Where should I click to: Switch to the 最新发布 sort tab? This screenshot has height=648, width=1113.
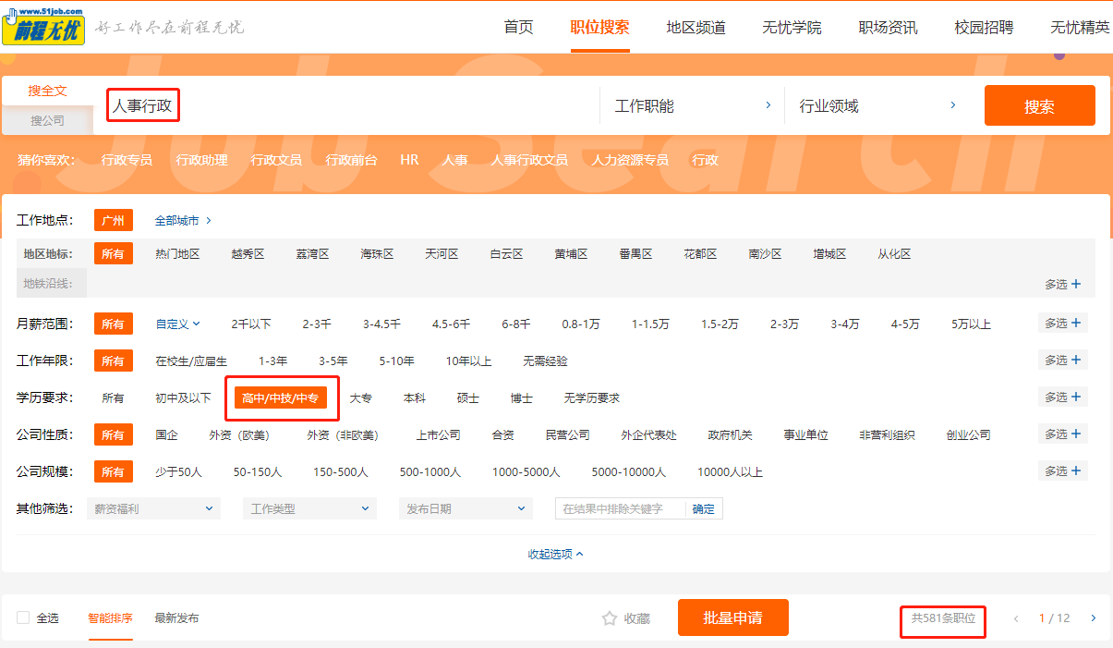tap(176, 618)
